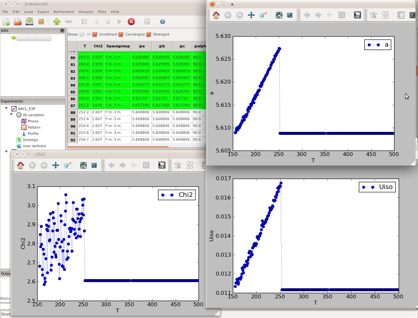Click configure subplots icon in Chi2 window
The width and height of the screenshot is (418, 318).
click(x=83, y=165)
